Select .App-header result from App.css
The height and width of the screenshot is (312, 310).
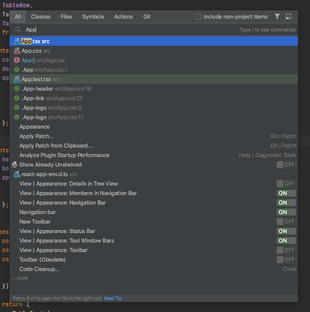pos(37,89)
